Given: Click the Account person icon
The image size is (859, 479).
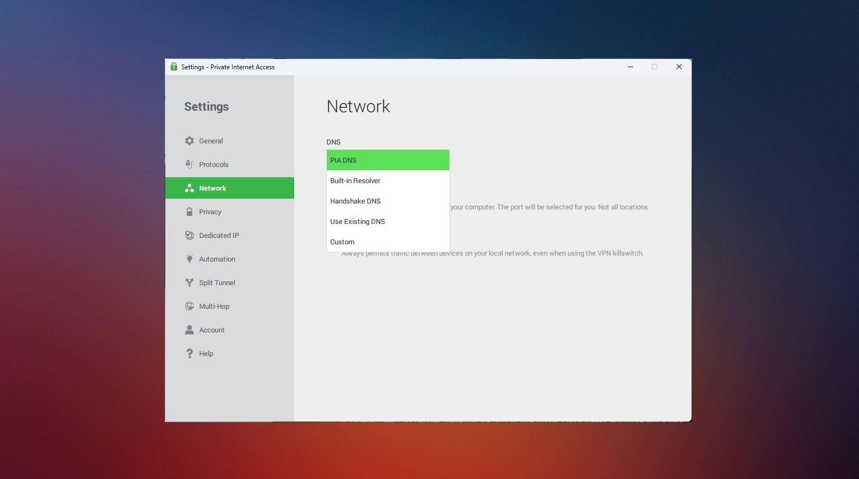Looking at the screenshot, I should [190, 330].
